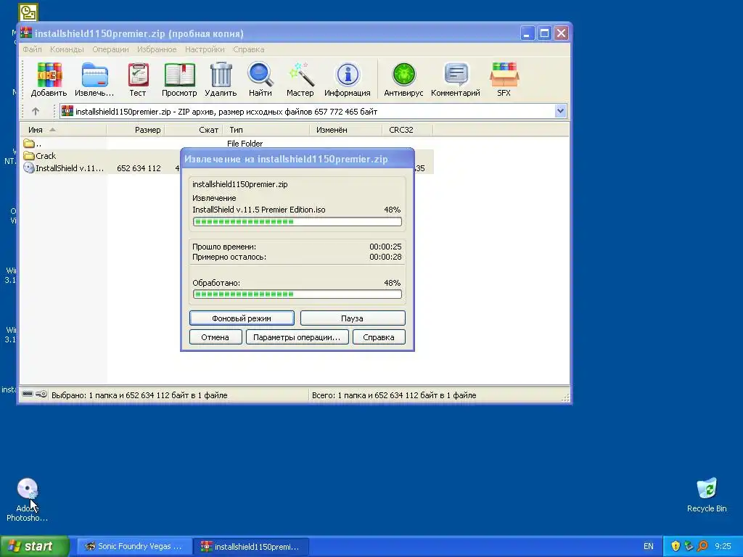Sort by the Сжат column header
This screenshot has height=557, width=743.
(193, 130)
